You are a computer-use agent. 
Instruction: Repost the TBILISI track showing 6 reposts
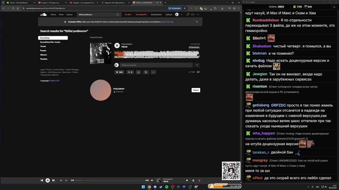pyautogui.click(x=130, y=72)
